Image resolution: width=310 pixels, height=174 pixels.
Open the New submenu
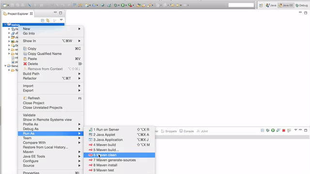click(50, 29)
